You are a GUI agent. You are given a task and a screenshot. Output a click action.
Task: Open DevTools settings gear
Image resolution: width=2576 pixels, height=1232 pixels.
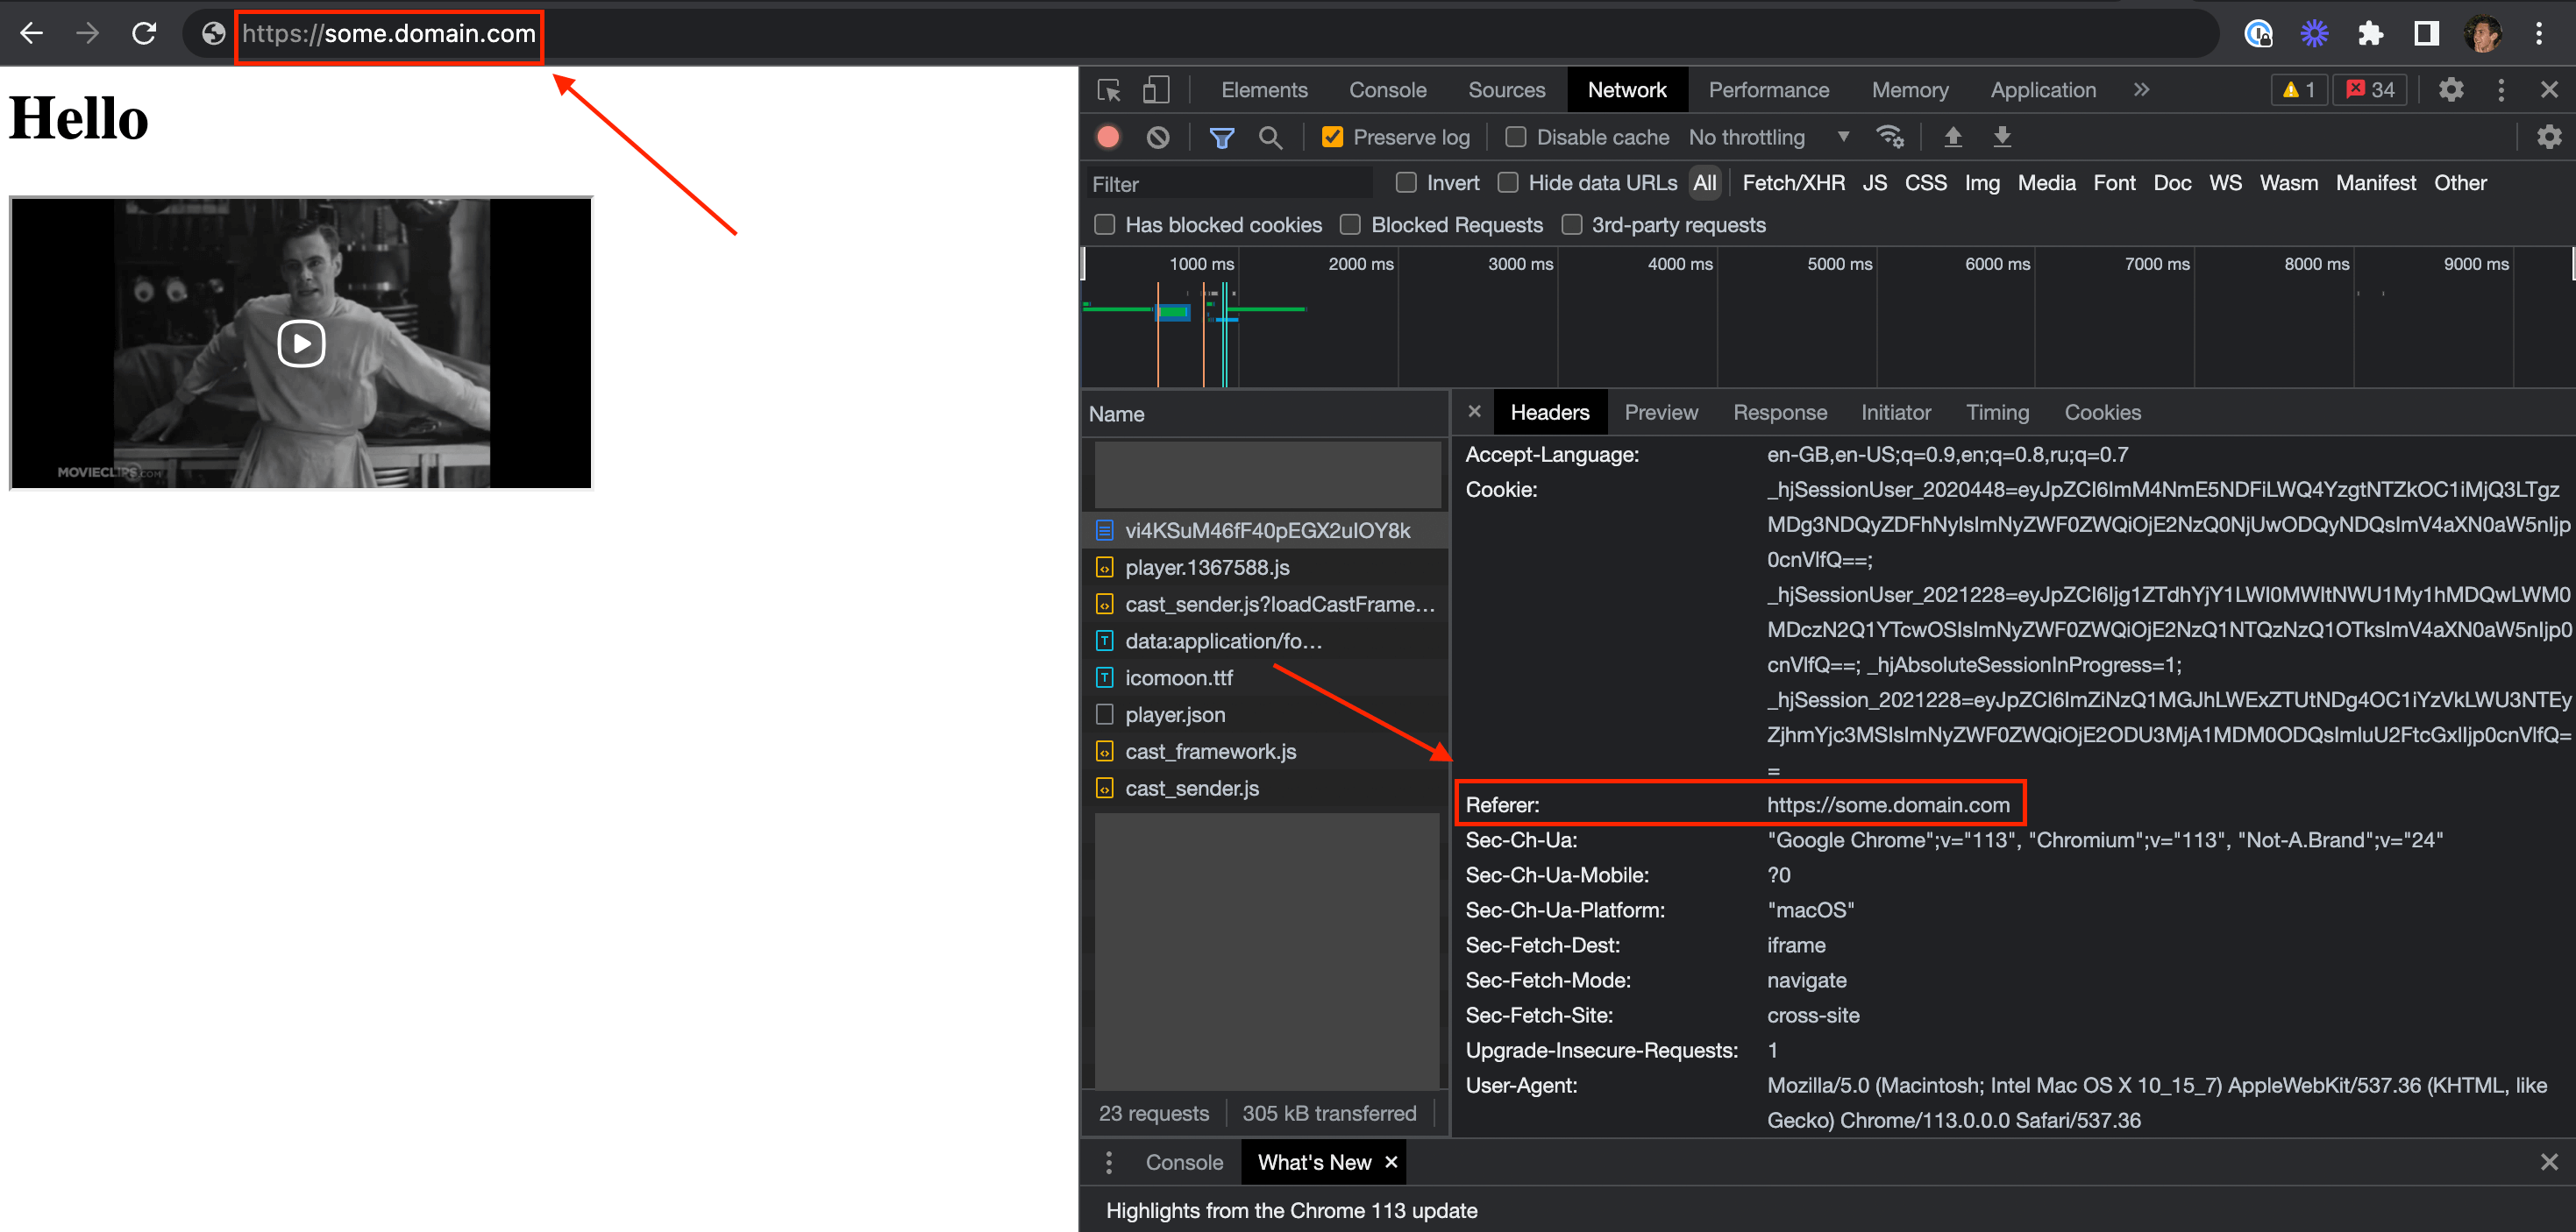click(2451, 90)
